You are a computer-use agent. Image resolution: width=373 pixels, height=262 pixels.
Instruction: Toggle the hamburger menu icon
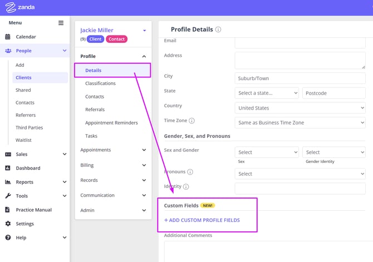tap(61, 23)
